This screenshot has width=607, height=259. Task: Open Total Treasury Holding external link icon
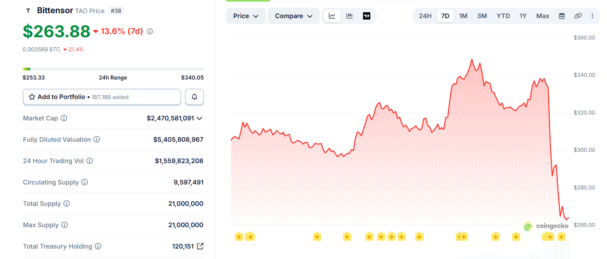(200, 246)
